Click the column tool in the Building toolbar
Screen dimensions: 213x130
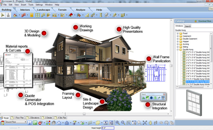tap(100, 15)
